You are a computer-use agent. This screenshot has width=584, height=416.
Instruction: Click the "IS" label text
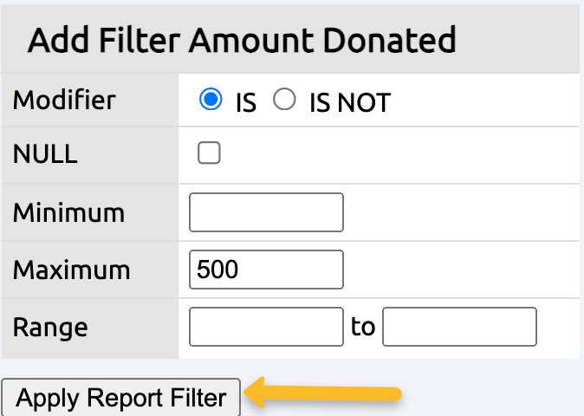point(246,103)
